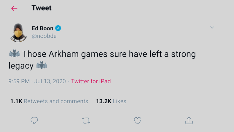View the 1.1K Retweets and comments
The image size is (234, 132).
click(x=49, y=101)
